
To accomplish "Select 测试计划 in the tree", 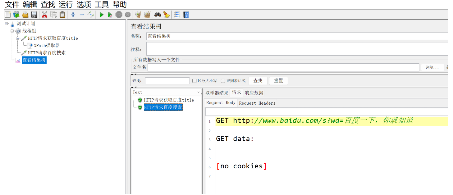I will pyautogui.click(x=26, y=24).
